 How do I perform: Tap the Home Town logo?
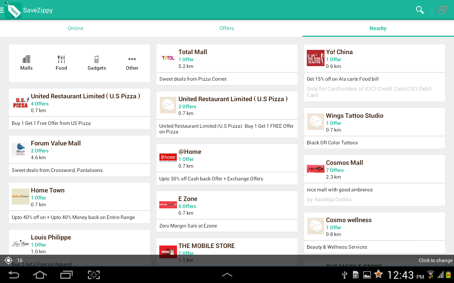[x=21, y=196]
